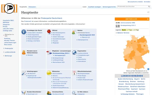Click the search magnifier icon
Screen dimensions: 152x95
pos(149,7)
